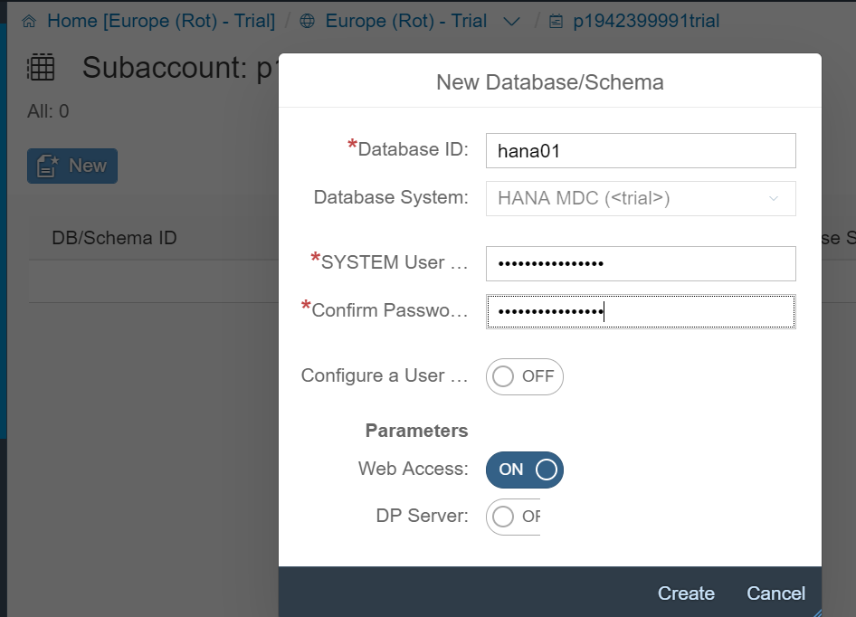Click the globe icon beside Europe (Rot)
856x617 pixels.
(308, 21)
